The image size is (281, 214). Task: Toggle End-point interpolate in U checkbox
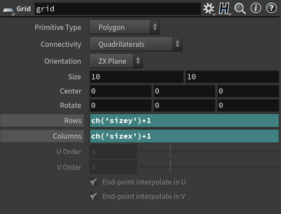94,182
